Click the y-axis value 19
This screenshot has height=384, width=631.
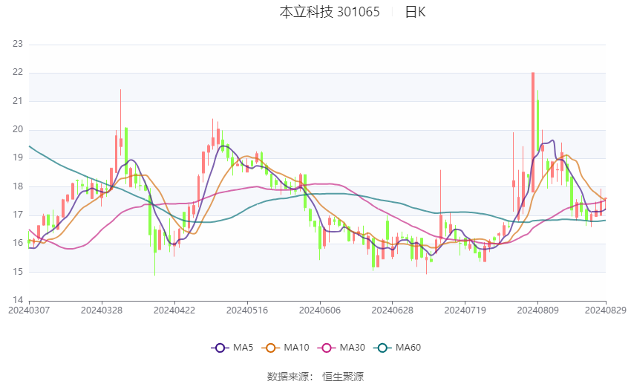(18, 157)
